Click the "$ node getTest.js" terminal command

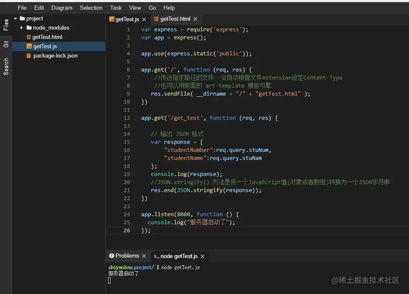178,267
